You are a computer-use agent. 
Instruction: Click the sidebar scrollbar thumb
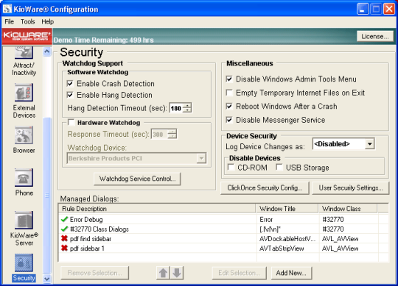point(47,196)
